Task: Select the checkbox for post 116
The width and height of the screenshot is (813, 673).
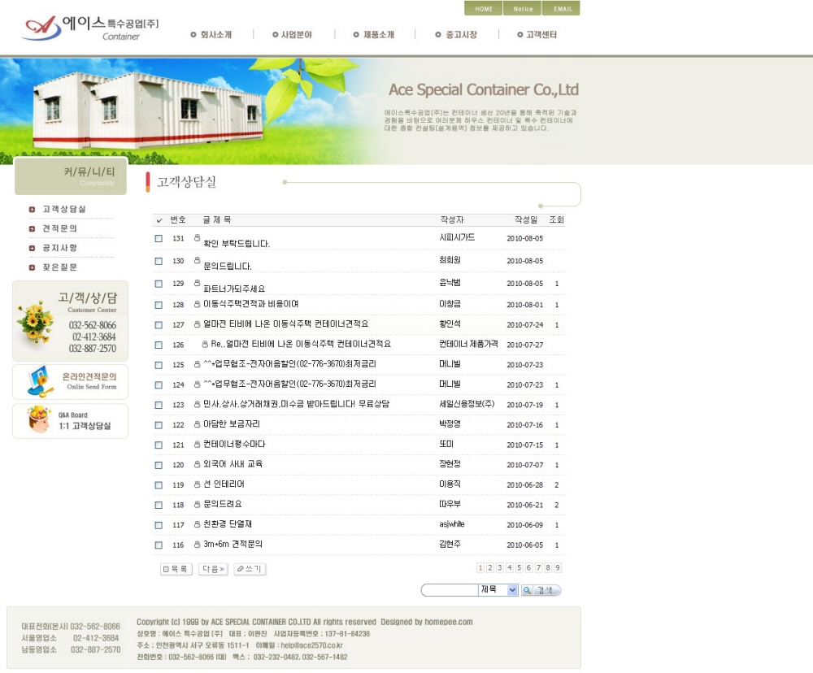Action: tap(159, 545)
